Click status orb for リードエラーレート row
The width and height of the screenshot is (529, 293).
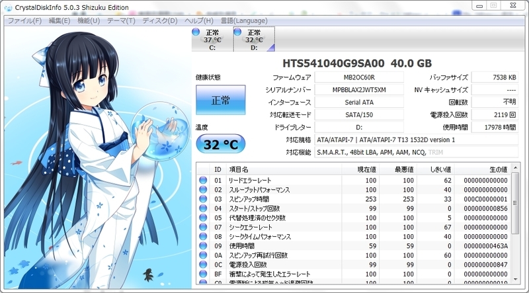(x=203, y=181)
